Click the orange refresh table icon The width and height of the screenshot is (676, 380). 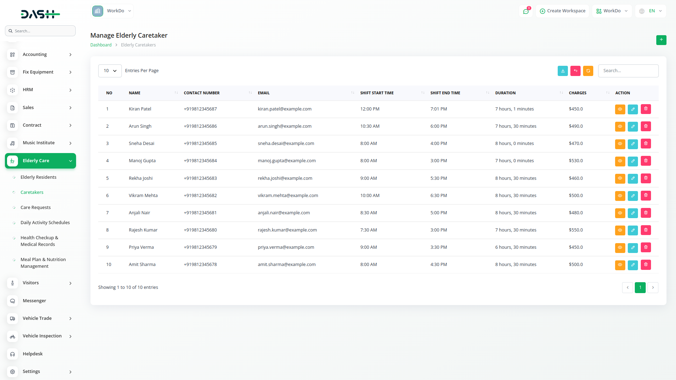[x=588, y=71]
